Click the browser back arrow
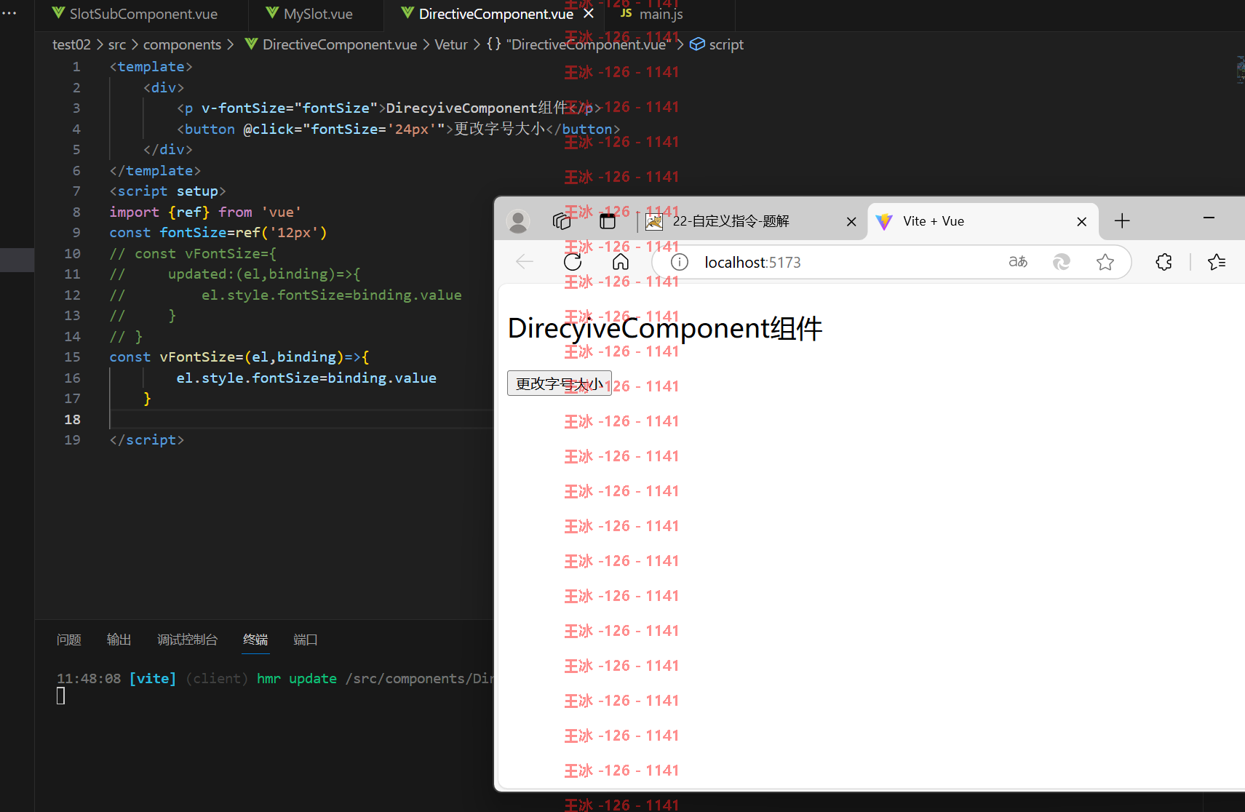This screenshot has width=1245, height=812. pyautogui.click(x=525, y=262)
